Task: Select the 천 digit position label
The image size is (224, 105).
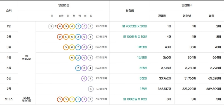Action: click(x=74, y=16)
